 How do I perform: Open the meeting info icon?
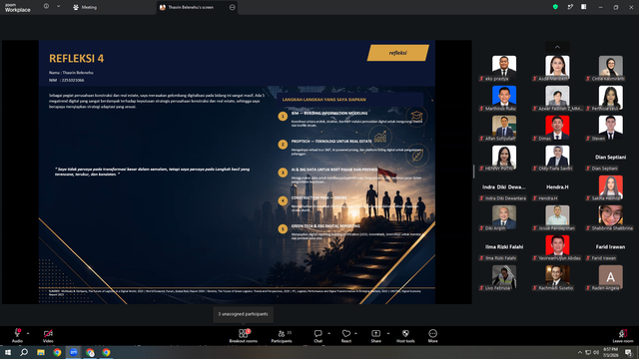point(47,7)
